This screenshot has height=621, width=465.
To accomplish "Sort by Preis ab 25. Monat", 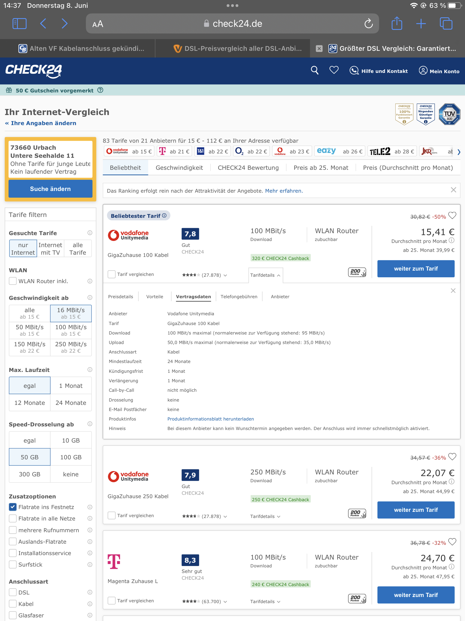I will point(321,168).
